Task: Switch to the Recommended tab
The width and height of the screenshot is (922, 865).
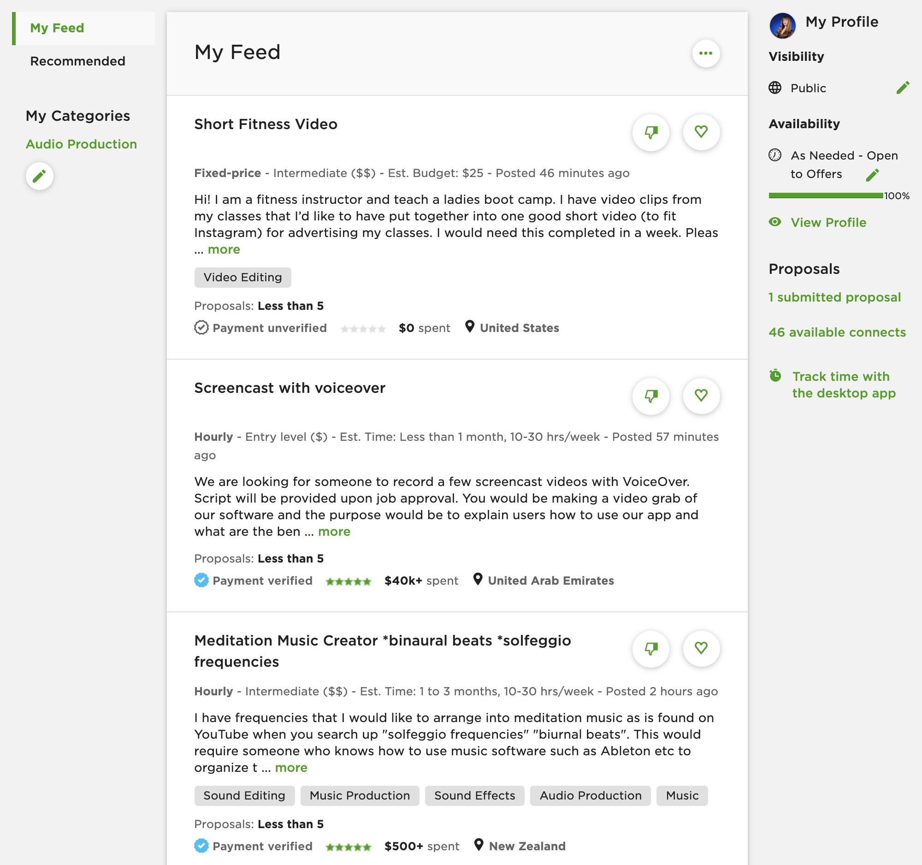Action: pyautogui.click(x=78, y=61)
